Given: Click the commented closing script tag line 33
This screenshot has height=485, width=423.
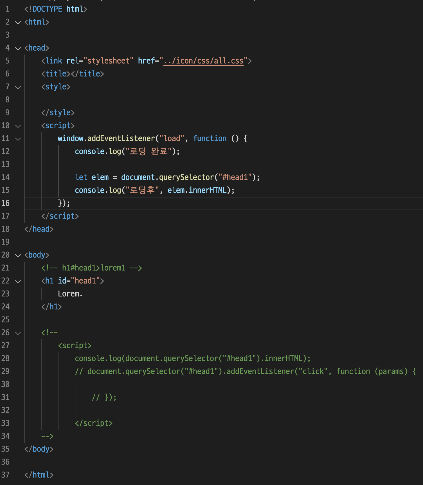Looking at the screenshot, I should pos(94,423).
